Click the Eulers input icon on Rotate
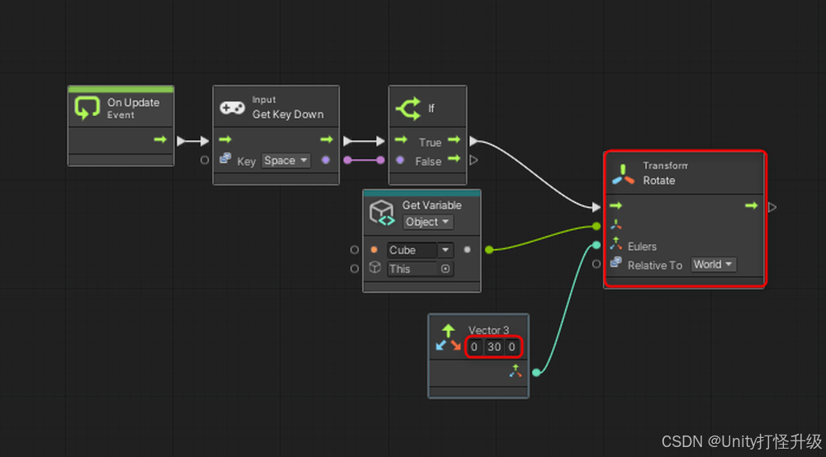This screenshot has width=826, height=457. tap(616, 244)
